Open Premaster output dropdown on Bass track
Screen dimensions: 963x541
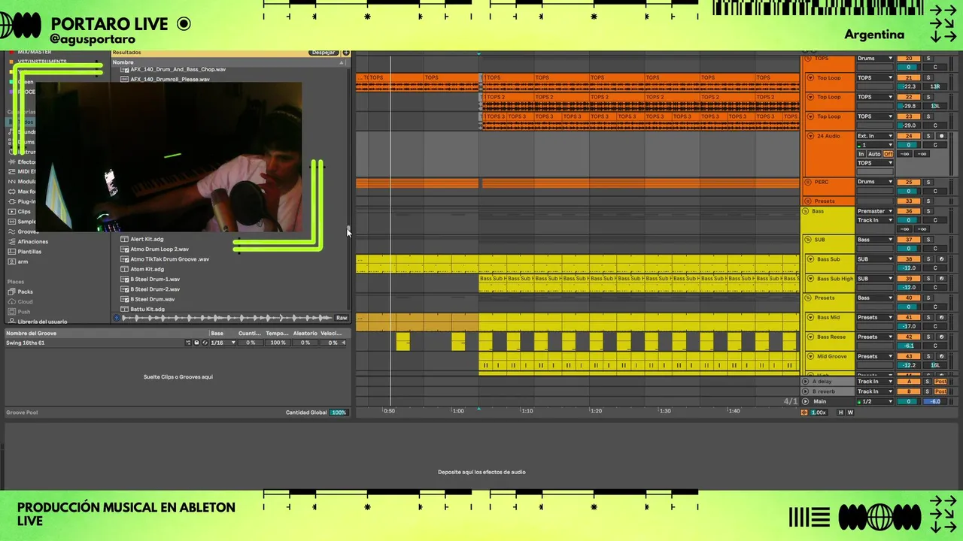(875, 211)
